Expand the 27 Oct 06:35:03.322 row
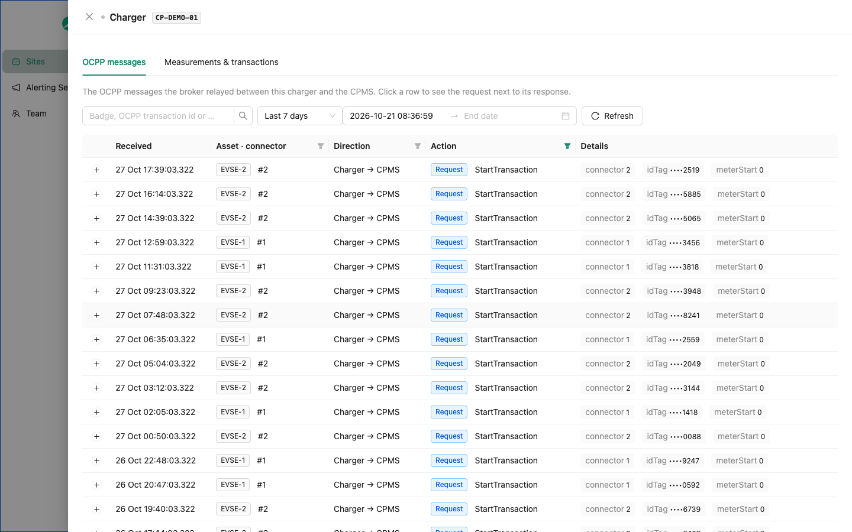The height and width of the screenshot is (532, 852). coord(96,339)
